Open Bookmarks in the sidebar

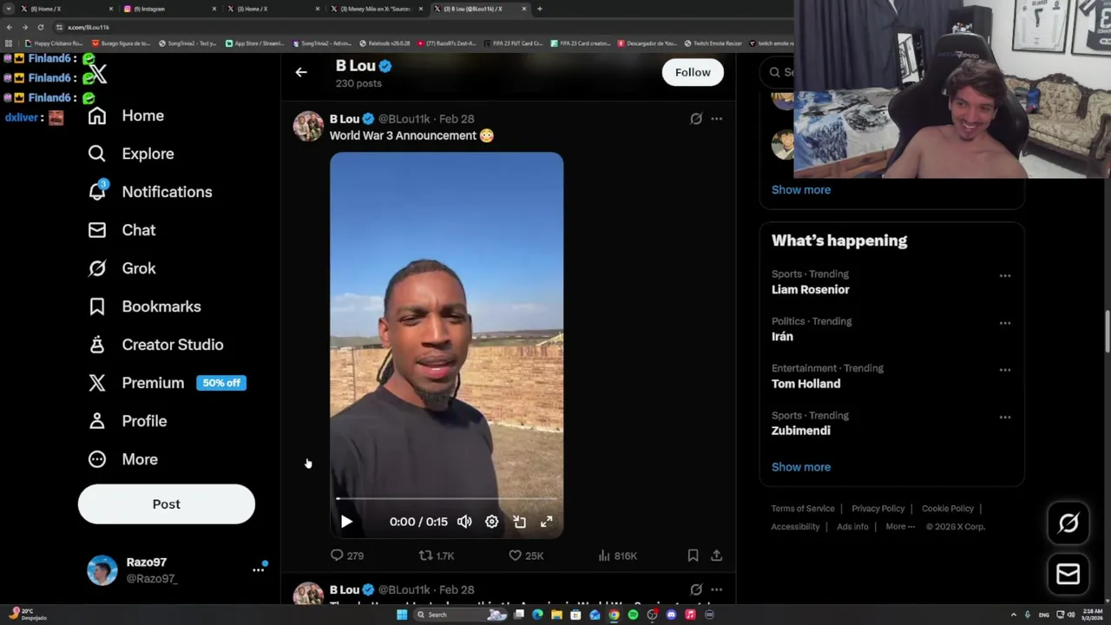(144, 306)
